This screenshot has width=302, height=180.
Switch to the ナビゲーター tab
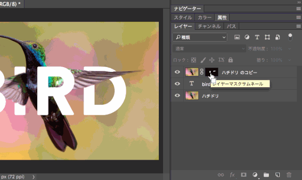[x=188, y=9]
